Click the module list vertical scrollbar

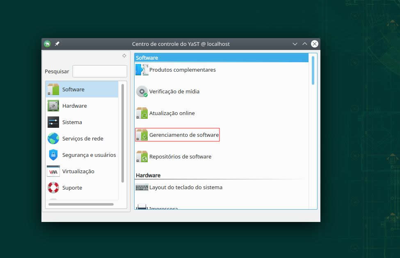tap(313, 70)
